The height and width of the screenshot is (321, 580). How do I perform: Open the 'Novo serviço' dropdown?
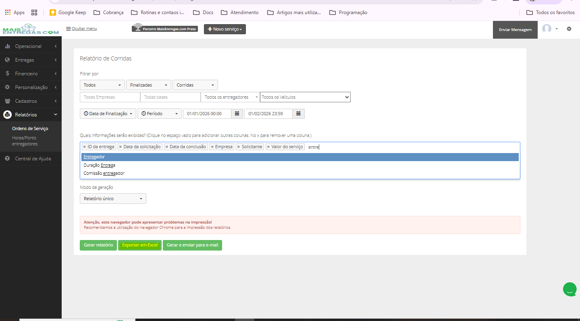tap(225, 29)
